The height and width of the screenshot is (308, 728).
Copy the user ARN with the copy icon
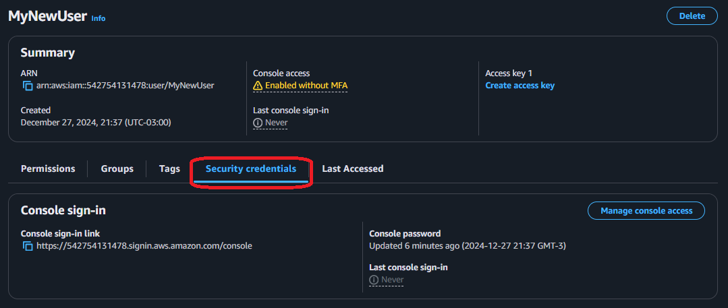pos(28,86)
